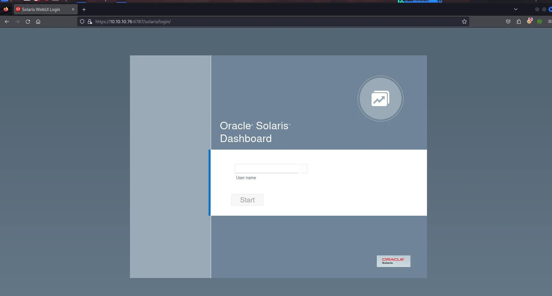Screen dimensions: 552x296
Task: Open the Extensions puzzle-piece menu
Action: 519,22
